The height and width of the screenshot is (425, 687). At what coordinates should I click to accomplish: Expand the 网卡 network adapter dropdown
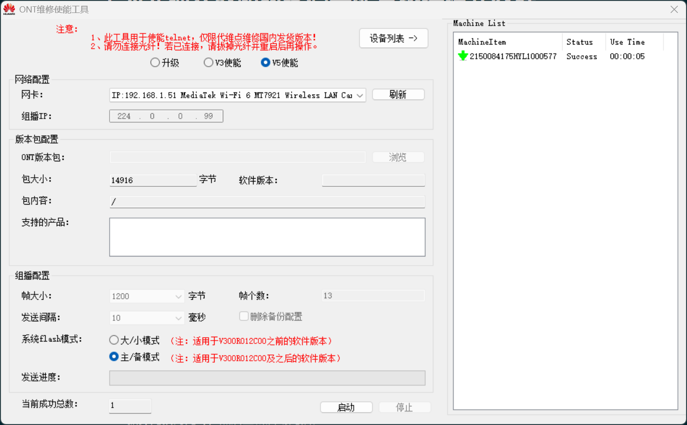pyautogui.click(x=359, y=96)
